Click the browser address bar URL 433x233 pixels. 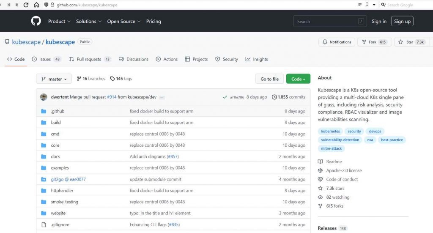click(87, 5)
